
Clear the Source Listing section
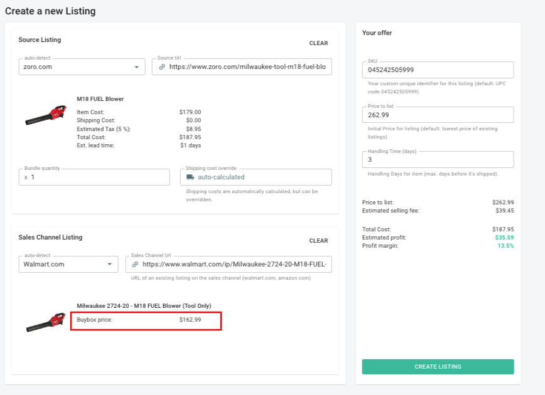coord(318,43)
